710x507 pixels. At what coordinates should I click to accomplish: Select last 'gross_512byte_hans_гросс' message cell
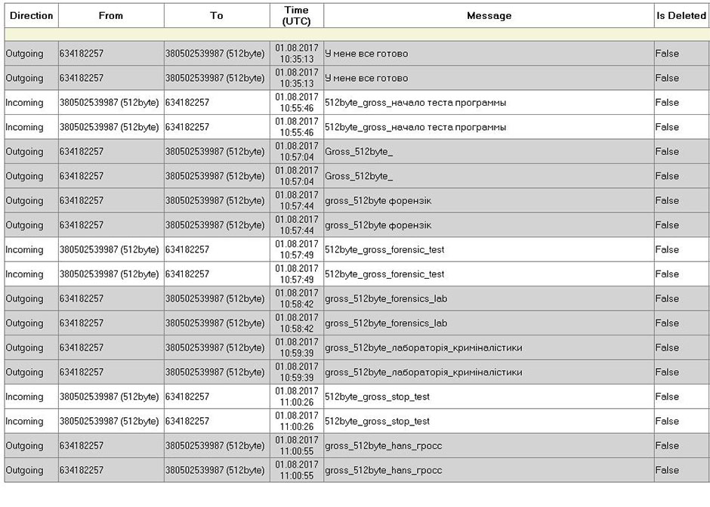(x=383, y=471)
